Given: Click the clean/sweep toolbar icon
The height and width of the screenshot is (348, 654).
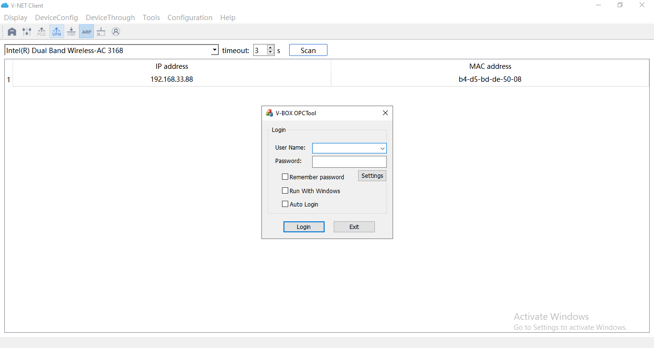Looking at the screenshot, I should pos(101,31).
